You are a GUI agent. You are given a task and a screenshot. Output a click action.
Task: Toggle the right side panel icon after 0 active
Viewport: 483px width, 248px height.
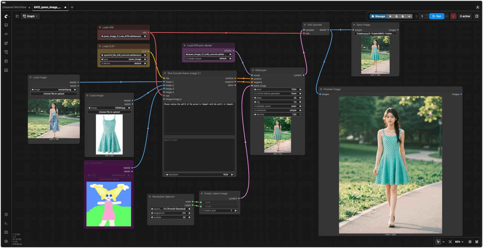tap(477, 16)
